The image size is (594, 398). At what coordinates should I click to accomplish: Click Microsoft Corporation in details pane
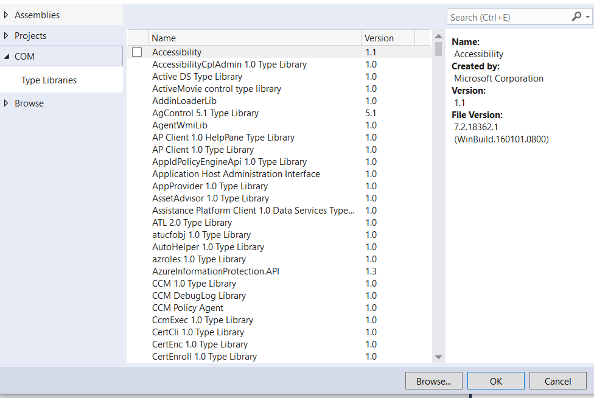coord(498,79)
